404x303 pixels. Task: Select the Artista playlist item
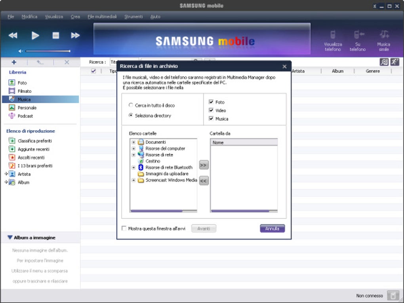[24, 174]
